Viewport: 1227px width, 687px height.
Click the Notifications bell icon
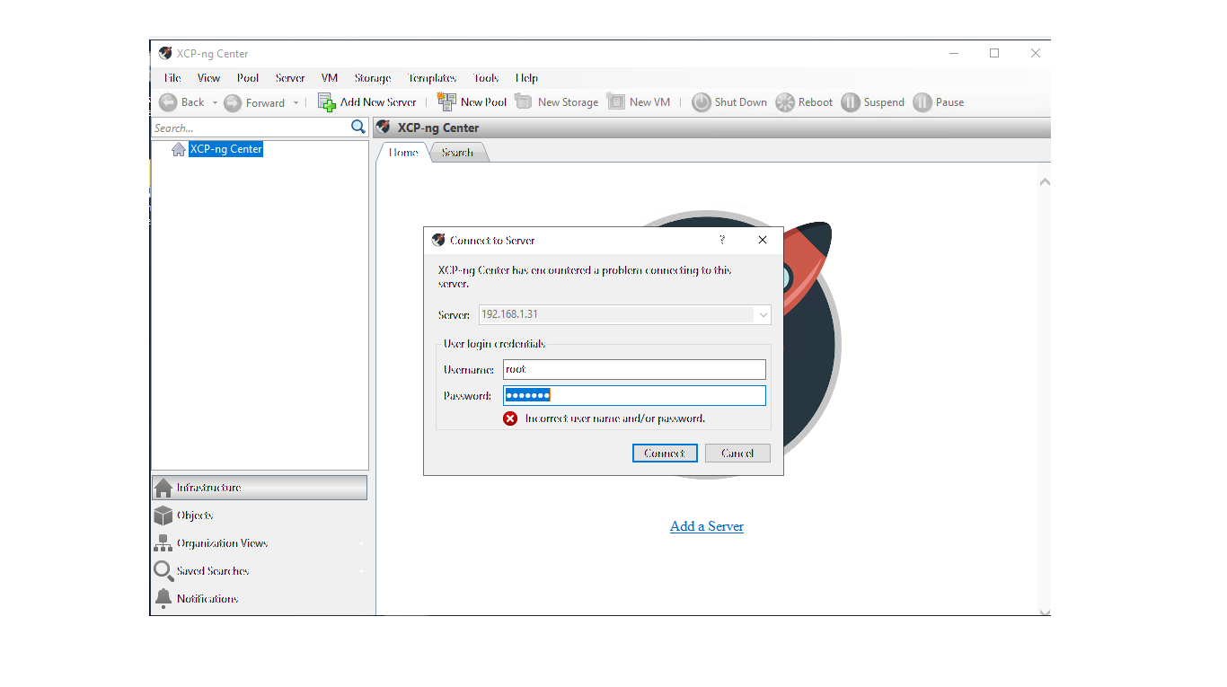pos(163,599)
